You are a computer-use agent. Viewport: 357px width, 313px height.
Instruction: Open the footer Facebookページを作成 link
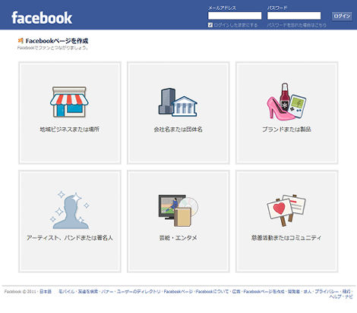coord(264,292)
